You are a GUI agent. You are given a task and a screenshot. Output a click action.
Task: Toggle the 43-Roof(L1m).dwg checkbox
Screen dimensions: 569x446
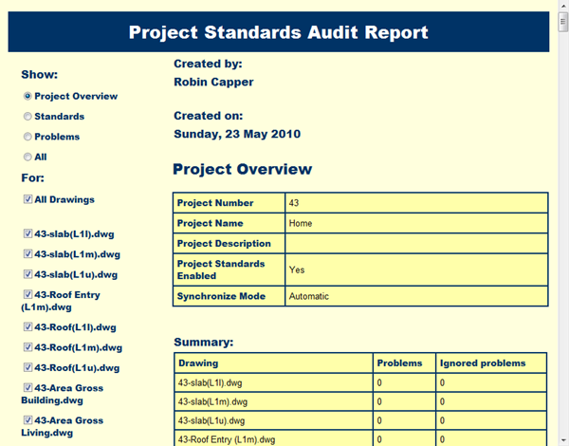point(28,347)
